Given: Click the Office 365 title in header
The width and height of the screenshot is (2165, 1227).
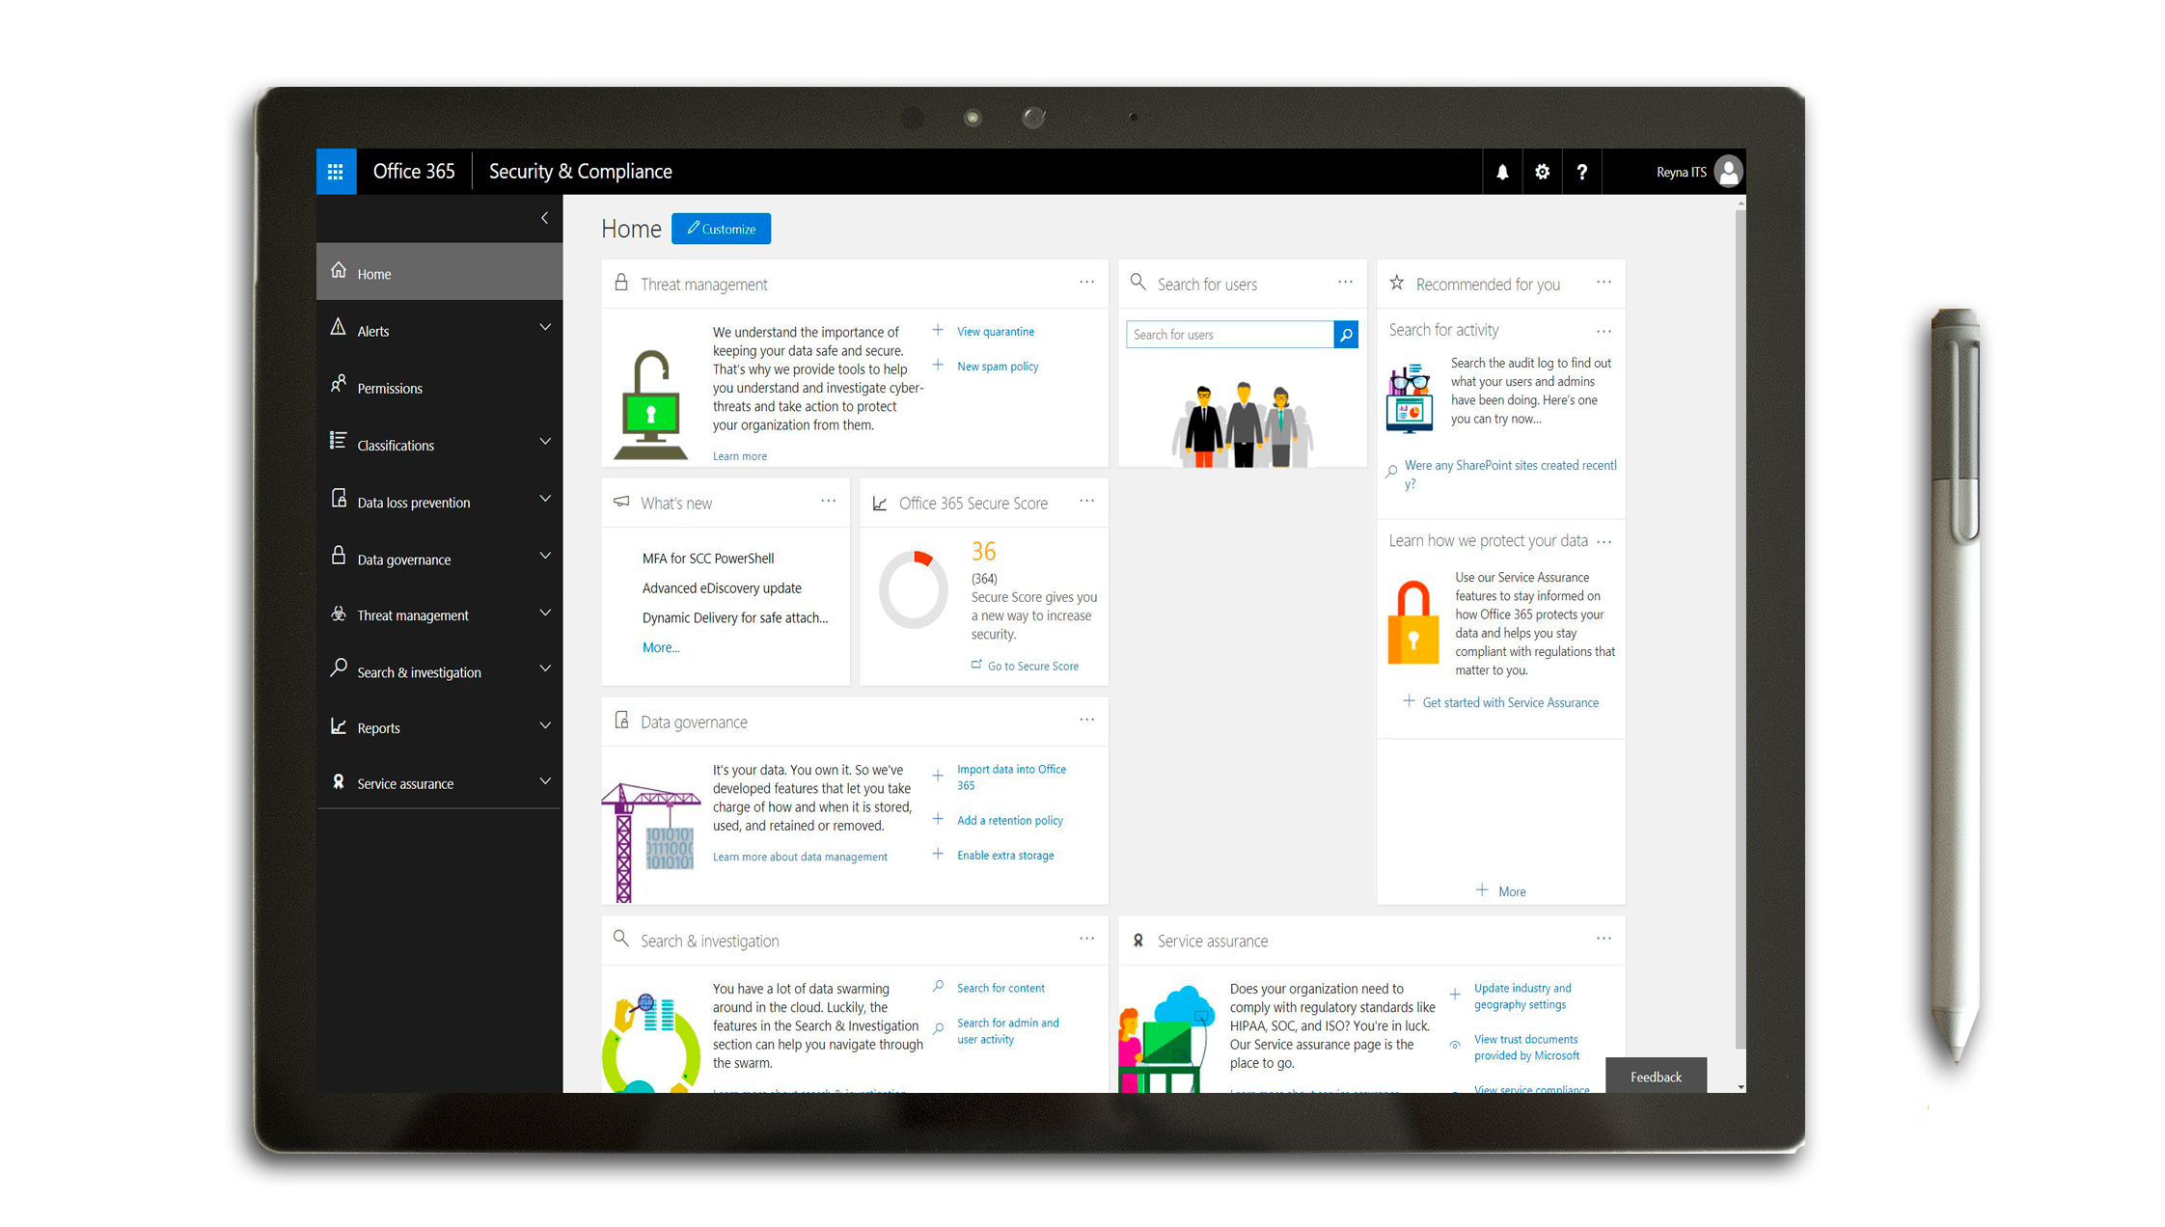Looking at the screenshot, I should (414, 172).
